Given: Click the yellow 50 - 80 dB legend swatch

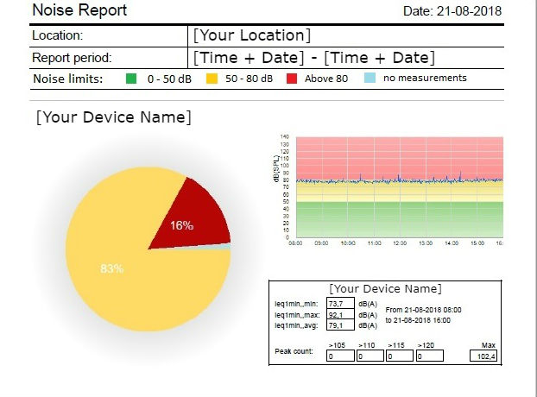Looking at the screenshot, I should tap(210, 79).
